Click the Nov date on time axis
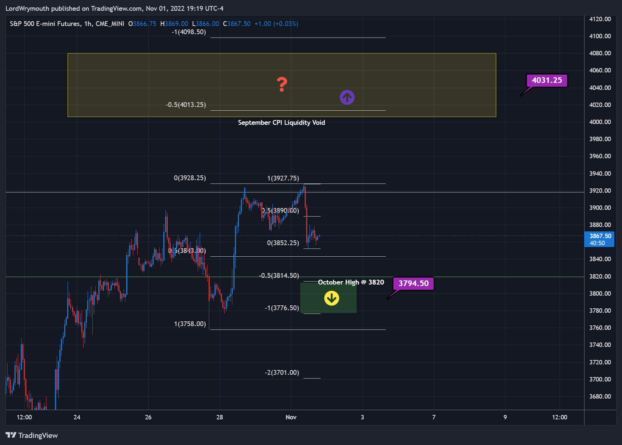The width and height of the screenshot is (622, 445). pyautogui.click(x=291, y=417)
